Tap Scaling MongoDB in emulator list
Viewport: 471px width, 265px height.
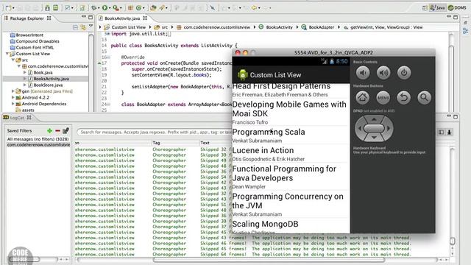click(265, 224)
